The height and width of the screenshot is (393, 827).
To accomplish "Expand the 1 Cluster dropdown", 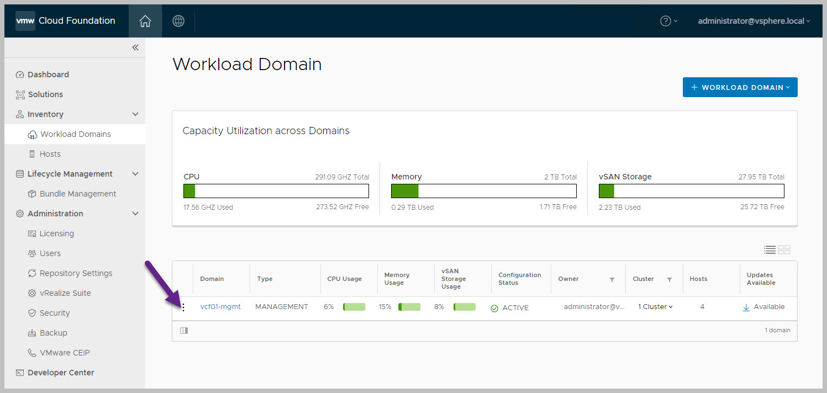I will pos(655,307).
